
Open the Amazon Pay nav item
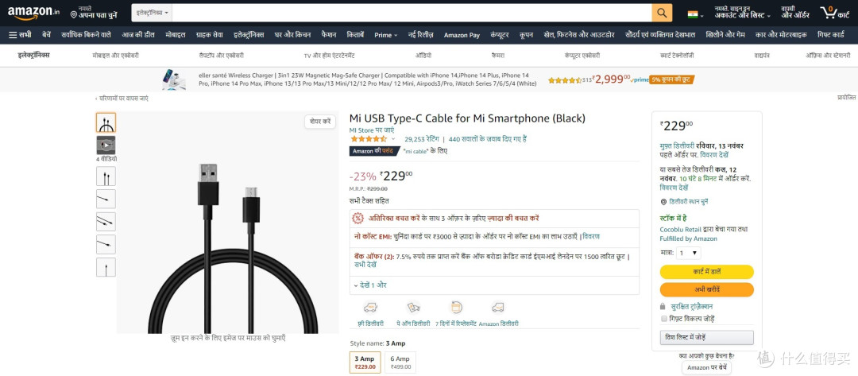462,35
